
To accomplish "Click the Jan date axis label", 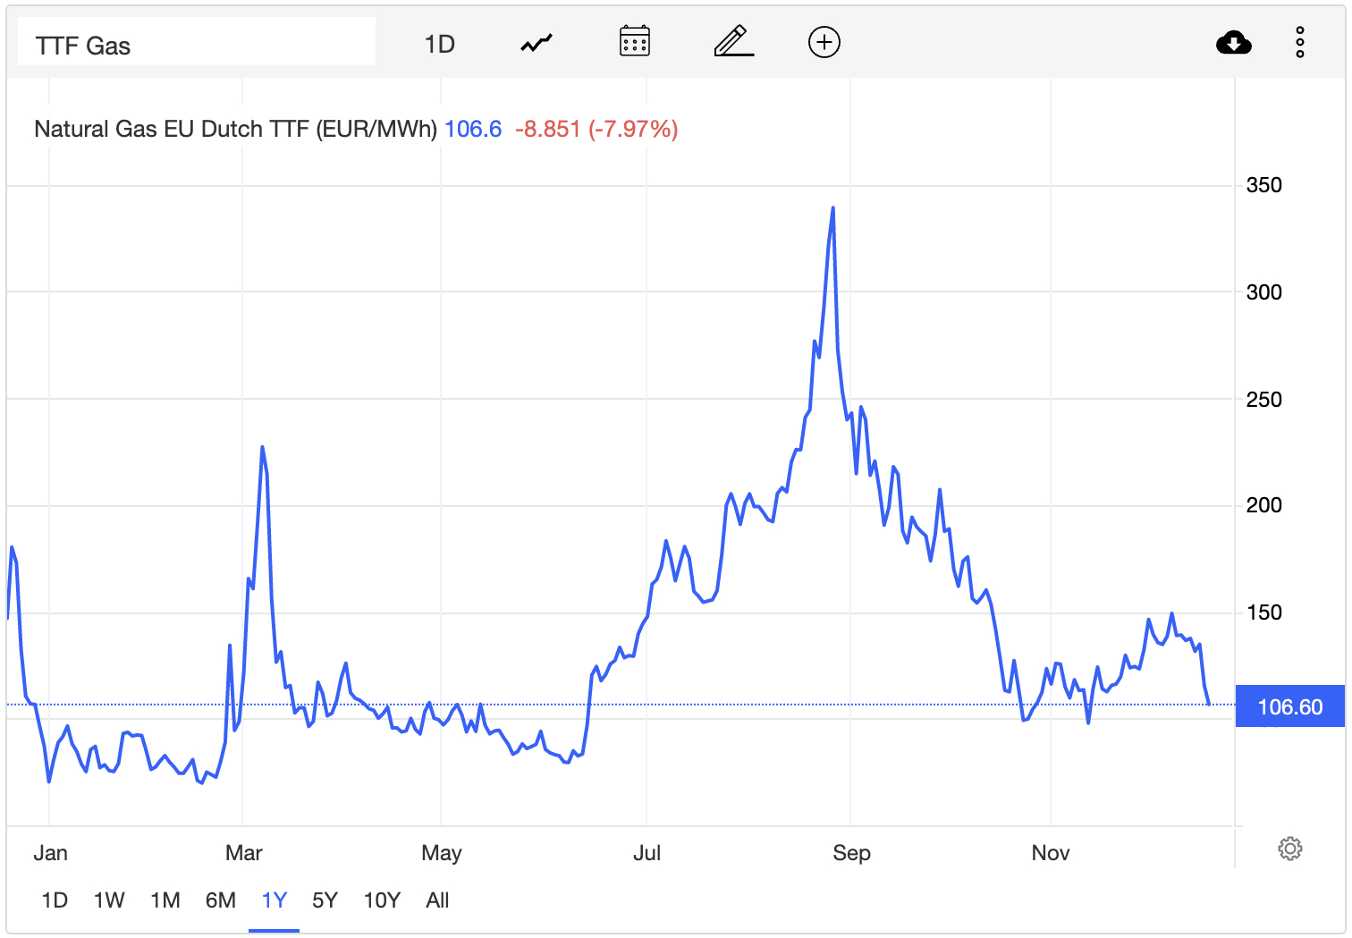I will (50, 853).
